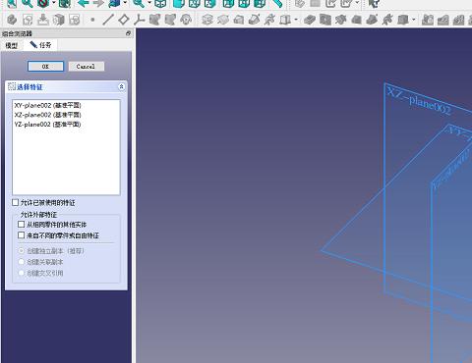Open the subtractive primitive dropdown arrow
472x363 pixels.
414,20
